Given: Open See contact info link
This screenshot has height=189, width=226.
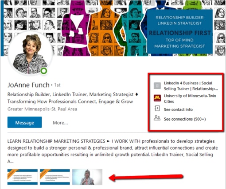Looking at the screenshot, I should pyautogui.click(x=178, y=110).
